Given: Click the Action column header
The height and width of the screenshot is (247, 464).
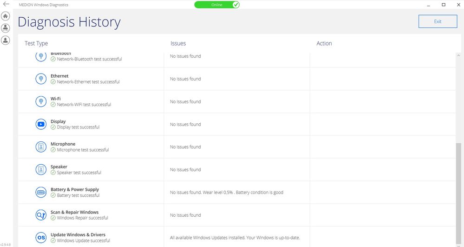Looking at the screenshot, I should [324, 43].
